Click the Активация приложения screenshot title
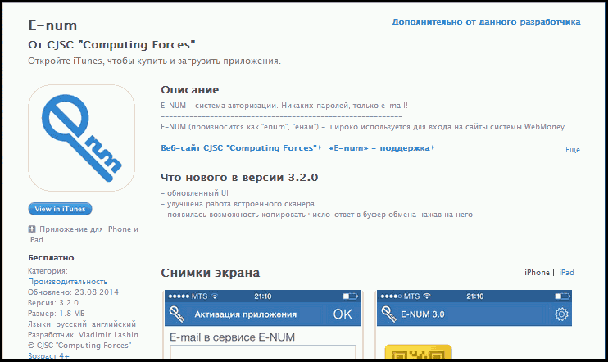The image size is (608, 362). point(246,314)
